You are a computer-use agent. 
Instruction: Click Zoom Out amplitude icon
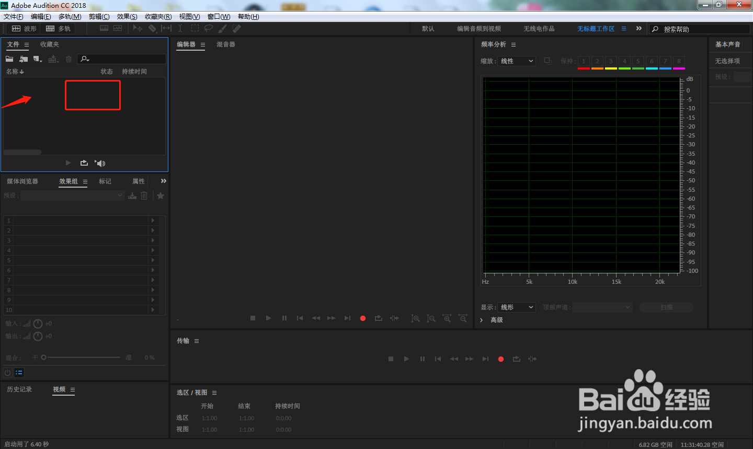[x=431, y=318]
